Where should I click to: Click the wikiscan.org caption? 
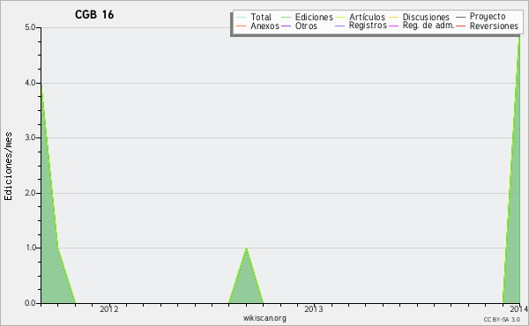tap(264, 318)
